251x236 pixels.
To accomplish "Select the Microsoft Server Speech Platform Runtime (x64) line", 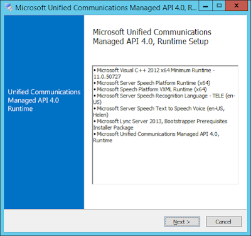I will pyautogui.click(x=152, y=83).
